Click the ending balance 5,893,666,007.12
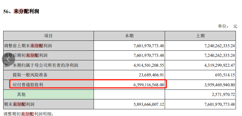The image size is (242, 116). [149, 104]
